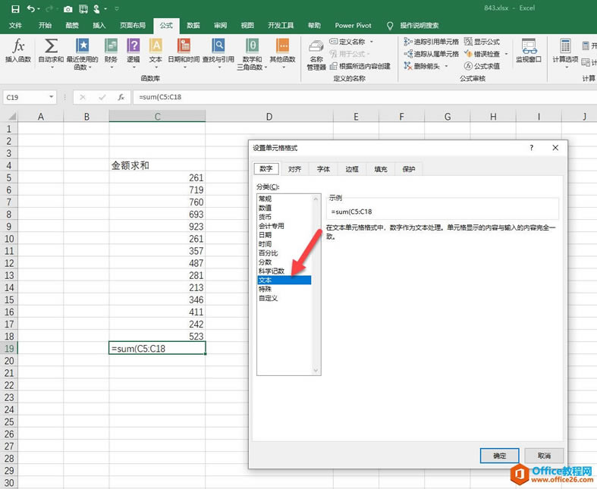Click the formula bar fx icon
The width and height of the screenshot is (597, 489).
click(121, 97)
